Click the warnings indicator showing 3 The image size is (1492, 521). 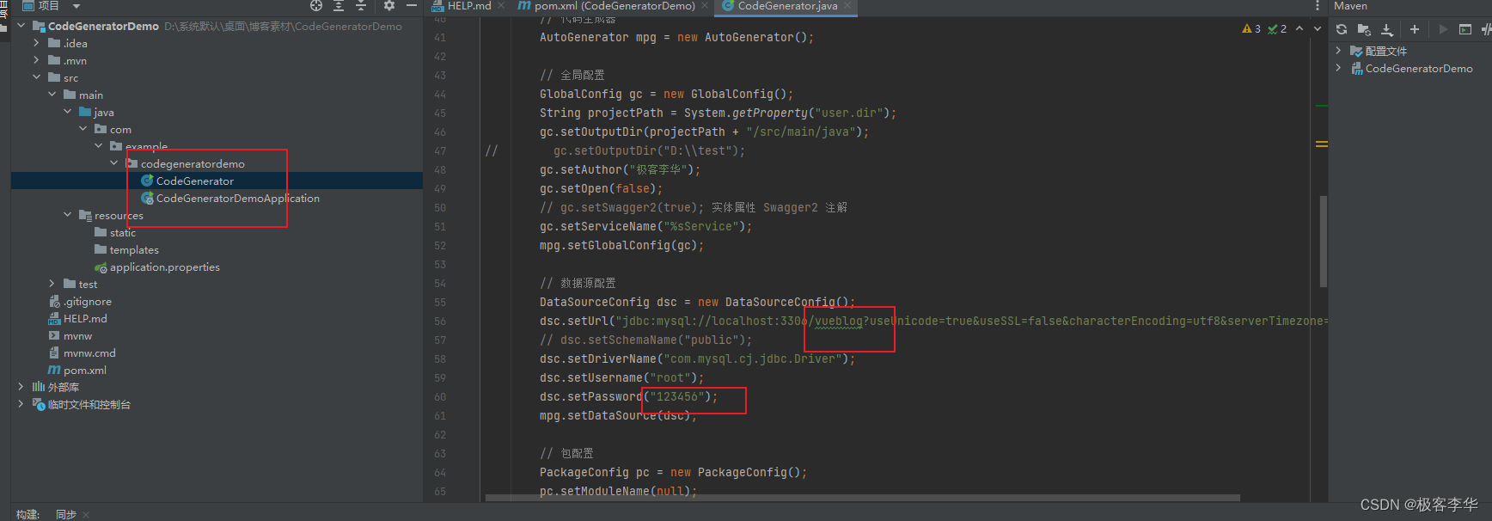click(x=1251, y=28)
